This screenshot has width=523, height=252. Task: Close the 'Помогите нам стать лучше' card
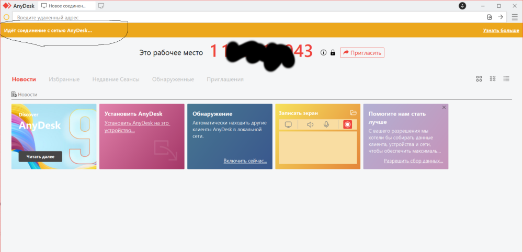pyautogui.click(x=444, y=107)
